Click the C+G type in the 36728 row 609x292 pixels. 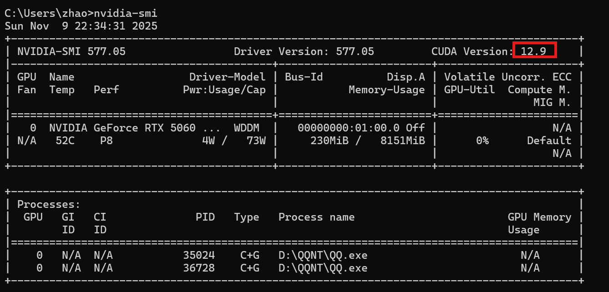click(x=250, y=268)
